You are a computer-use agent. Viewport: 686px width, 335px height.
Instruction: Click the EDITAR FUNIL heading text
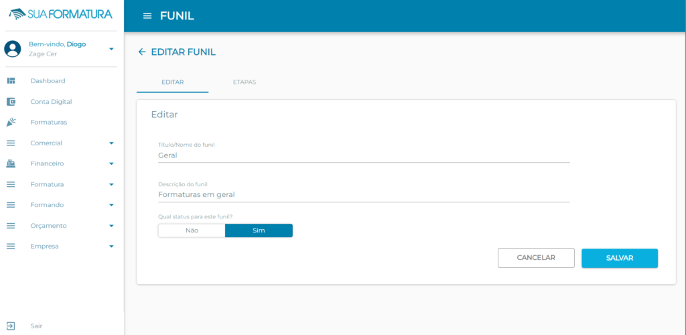point(184,52)
